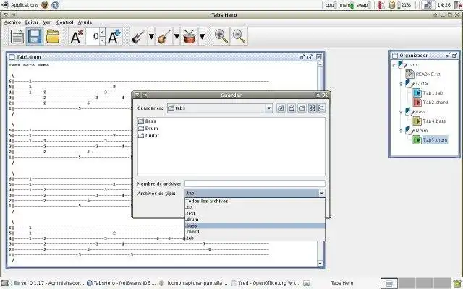This screenshot has width=463, height=289.
Task: Decrease font size value with spinner down
Action: point(102,40)
